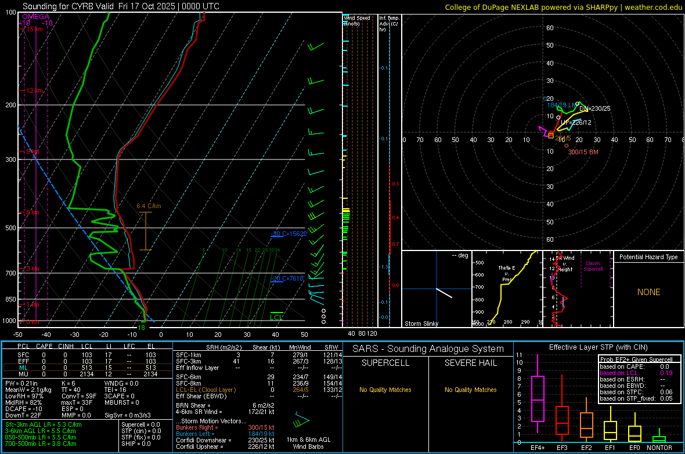Click the CAPE column header
The width and height of the screenshot is (685, 454).
click(44, 346)
